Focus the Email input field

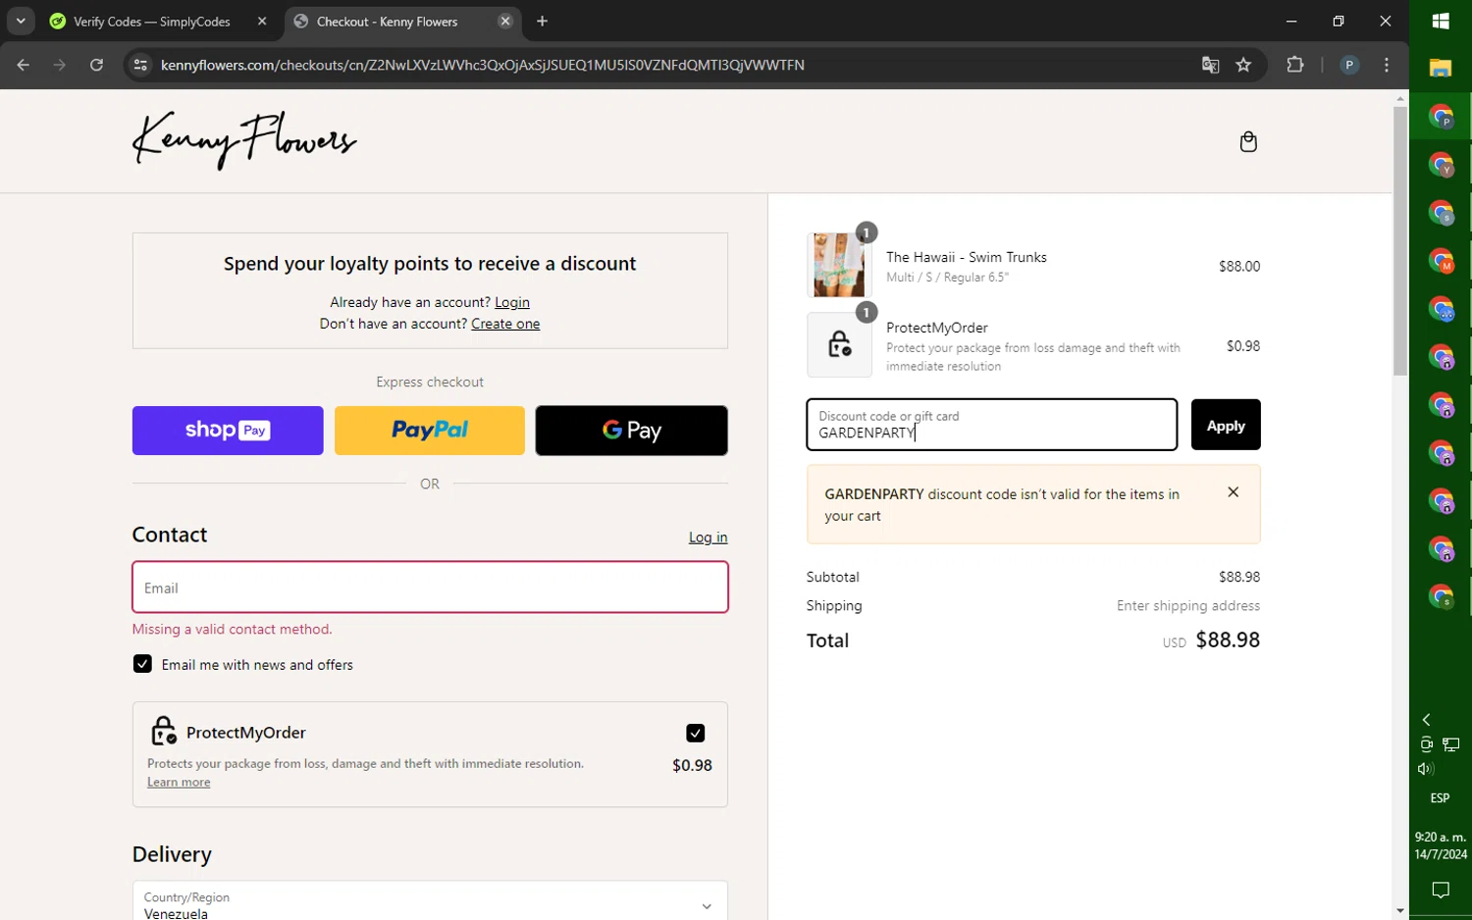click(x=430, y=588)
